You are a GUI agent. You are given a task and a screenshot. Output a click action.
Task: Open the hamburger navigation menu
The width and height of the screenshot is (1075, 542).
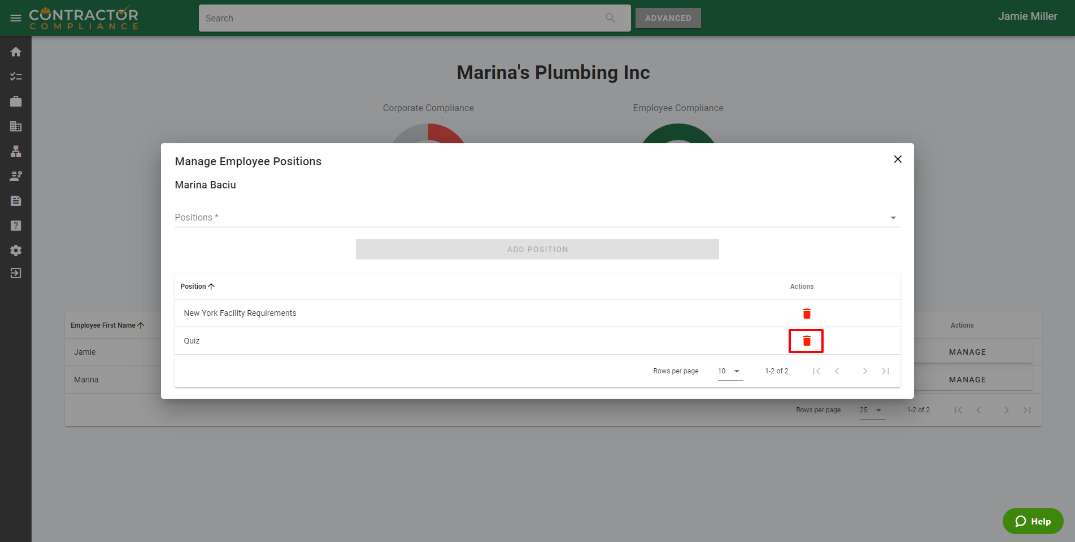point(16,18)
